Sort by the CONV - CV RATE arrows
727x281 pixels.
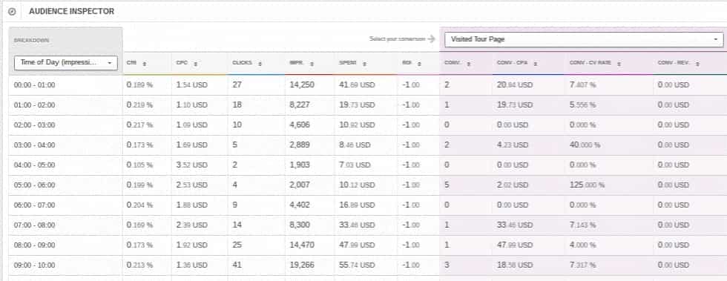point(619,64)
